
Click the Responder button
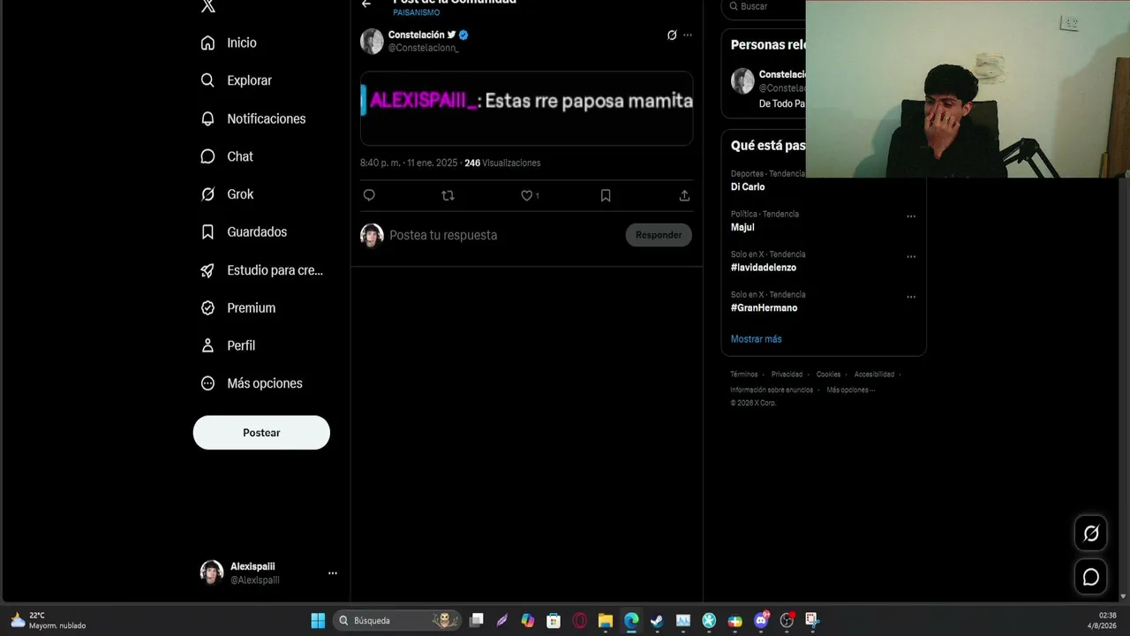[659, 235]
